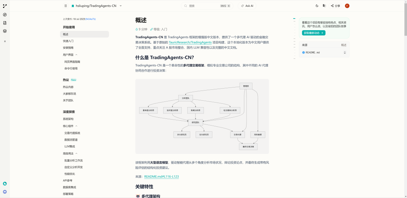Click 获取最新动态 button
The height and width of the screenshot is (198, 407).
[314, 33]
